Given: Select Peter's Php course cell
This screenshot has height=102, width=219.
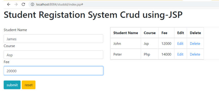Looking at the screenshot, I should pyautogui.click(x=150, y=54).
